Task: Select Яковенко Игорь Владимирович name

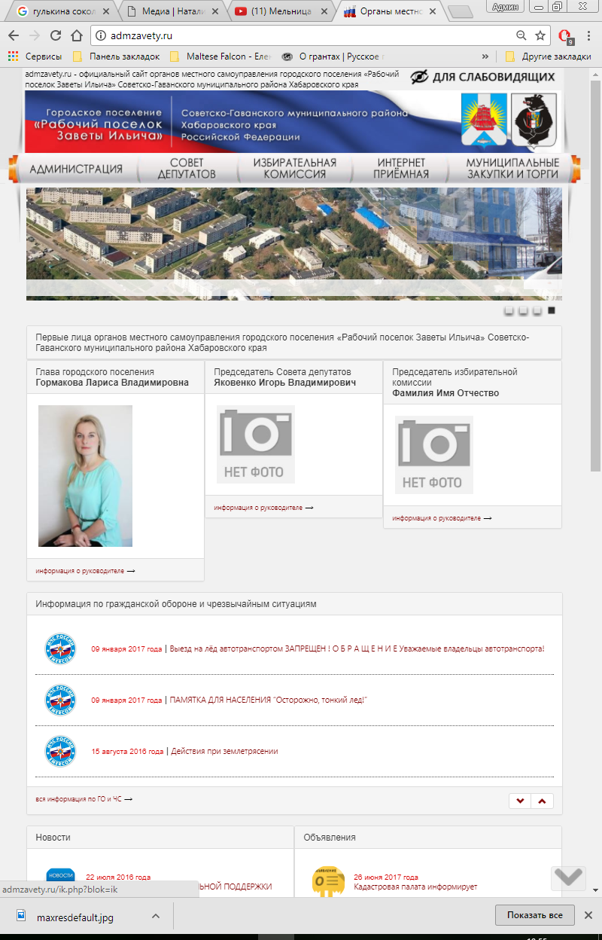Action: click(x=285, y=383)
